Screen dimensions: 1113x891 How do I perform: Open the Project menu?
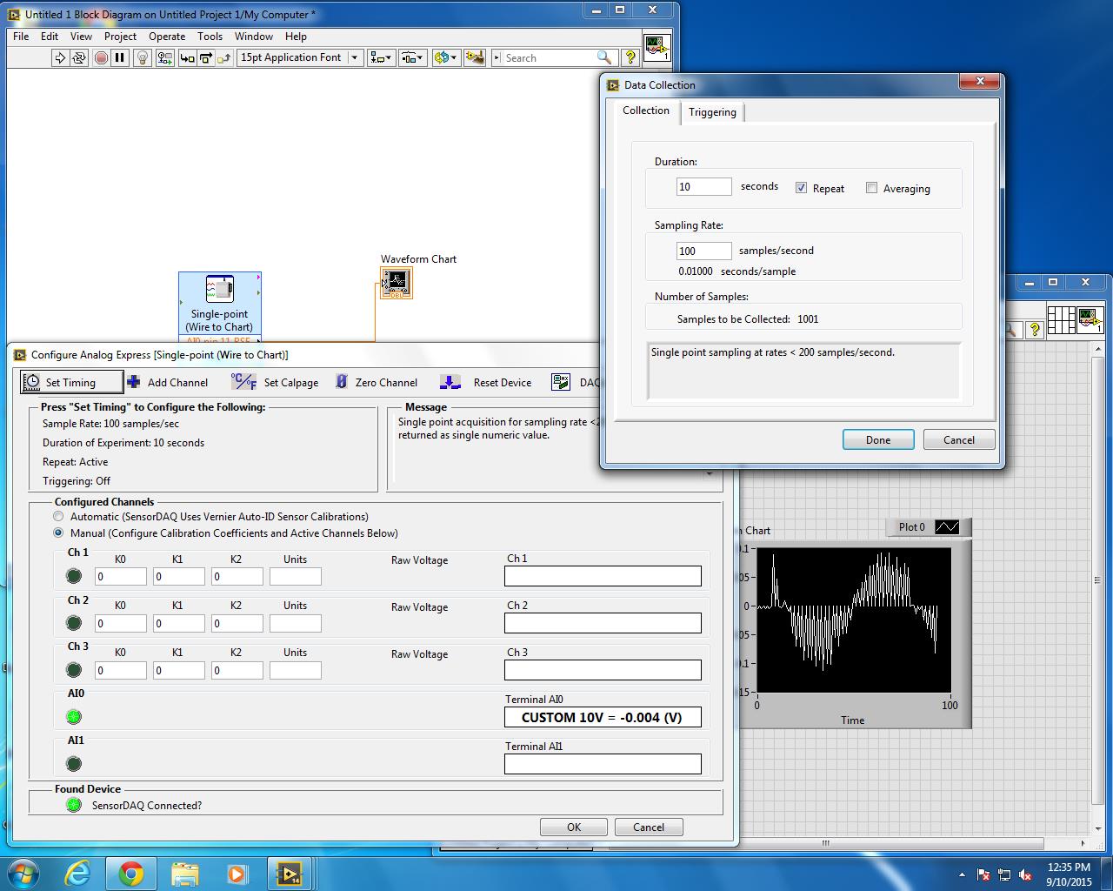coord(120,37)
